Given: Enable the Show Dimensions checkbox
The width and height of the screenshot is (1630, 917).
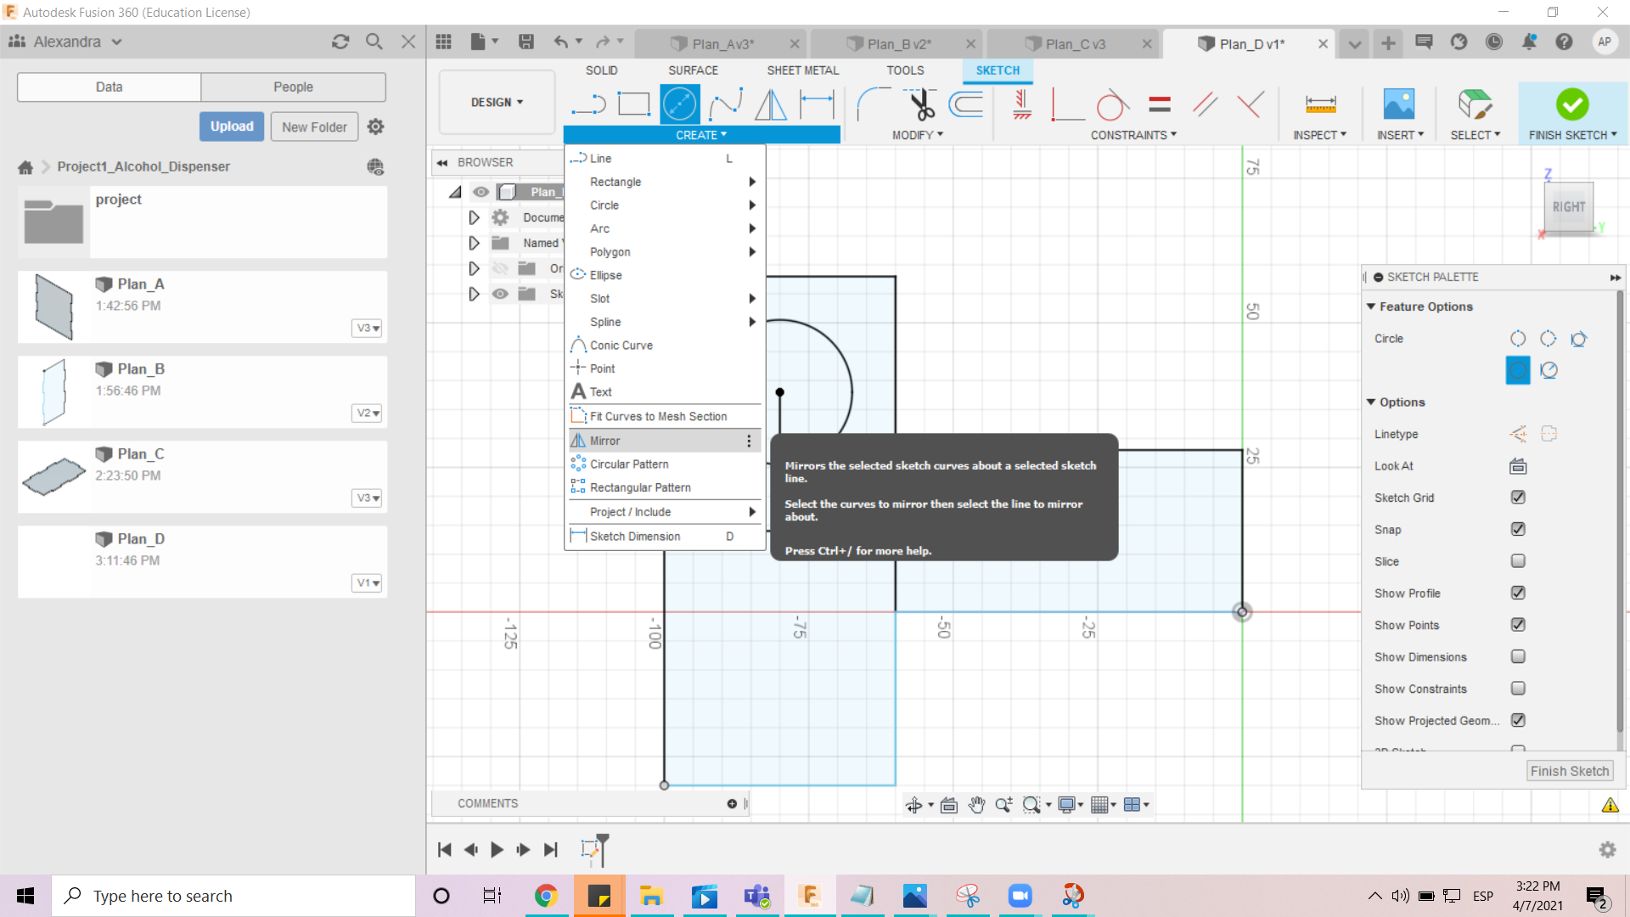Looking at the screenshot, I should pos(1518,656).
